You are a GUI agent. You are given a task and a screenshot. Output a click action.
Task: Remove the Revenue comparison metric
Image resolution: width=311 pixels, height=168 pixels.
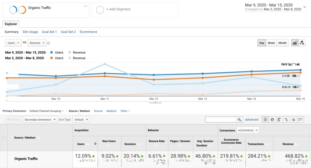pos(48,43)
